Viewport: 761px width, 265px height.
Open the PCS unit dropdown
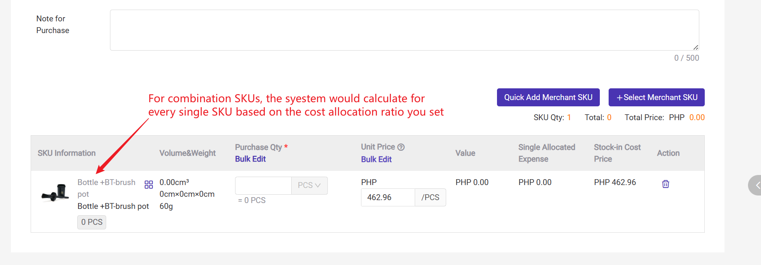[x=309, y=185]
